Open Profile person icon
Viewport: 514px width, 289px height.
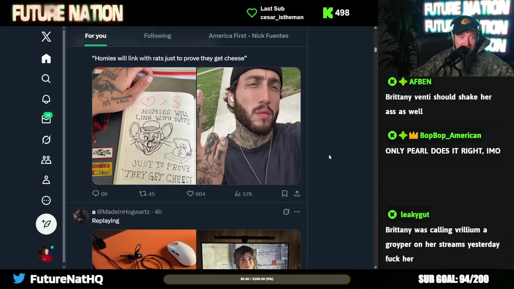[46, 180]
